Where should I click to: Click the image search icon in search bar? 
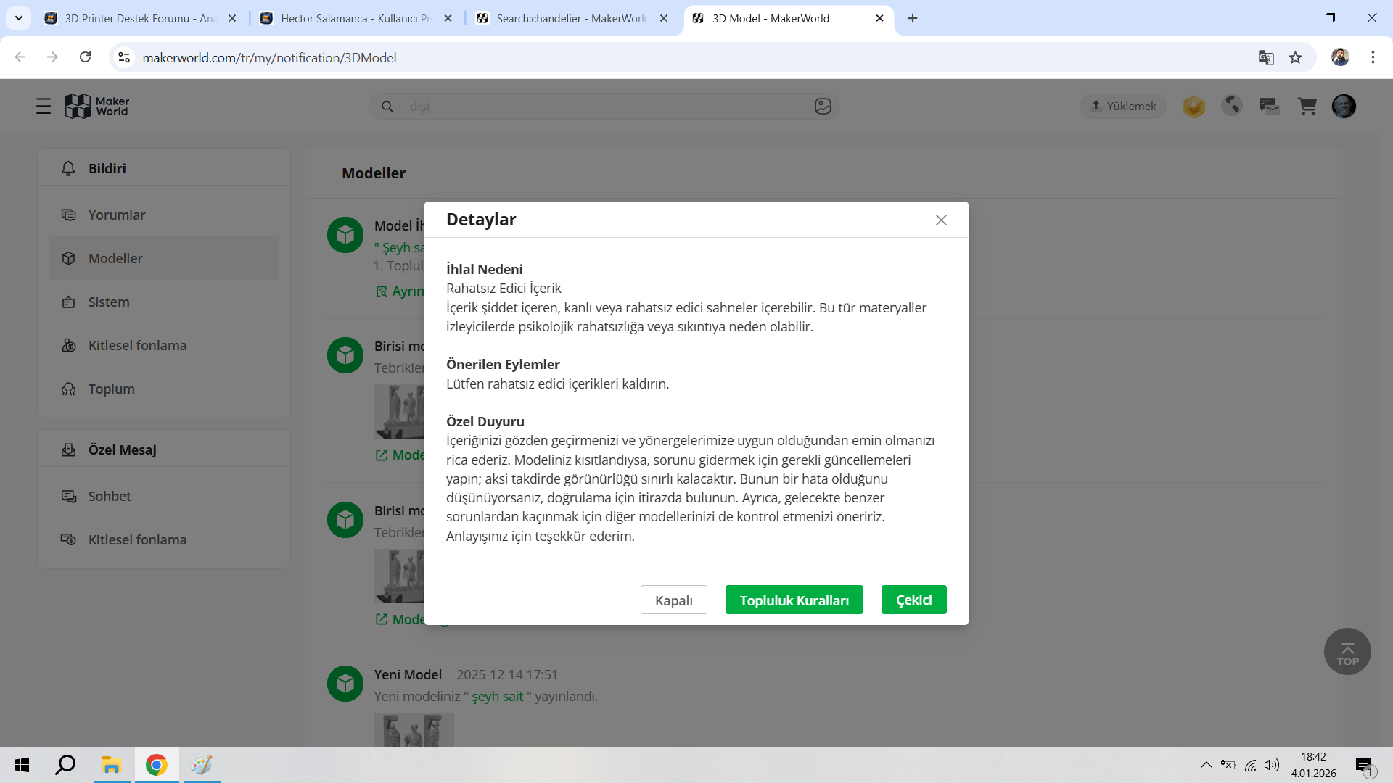click(x=823, y=107)
